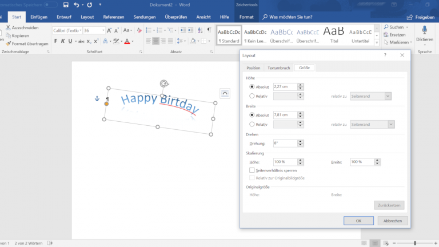
Task: Open the Einfügen ribbon tab
Action: point(39,17)
